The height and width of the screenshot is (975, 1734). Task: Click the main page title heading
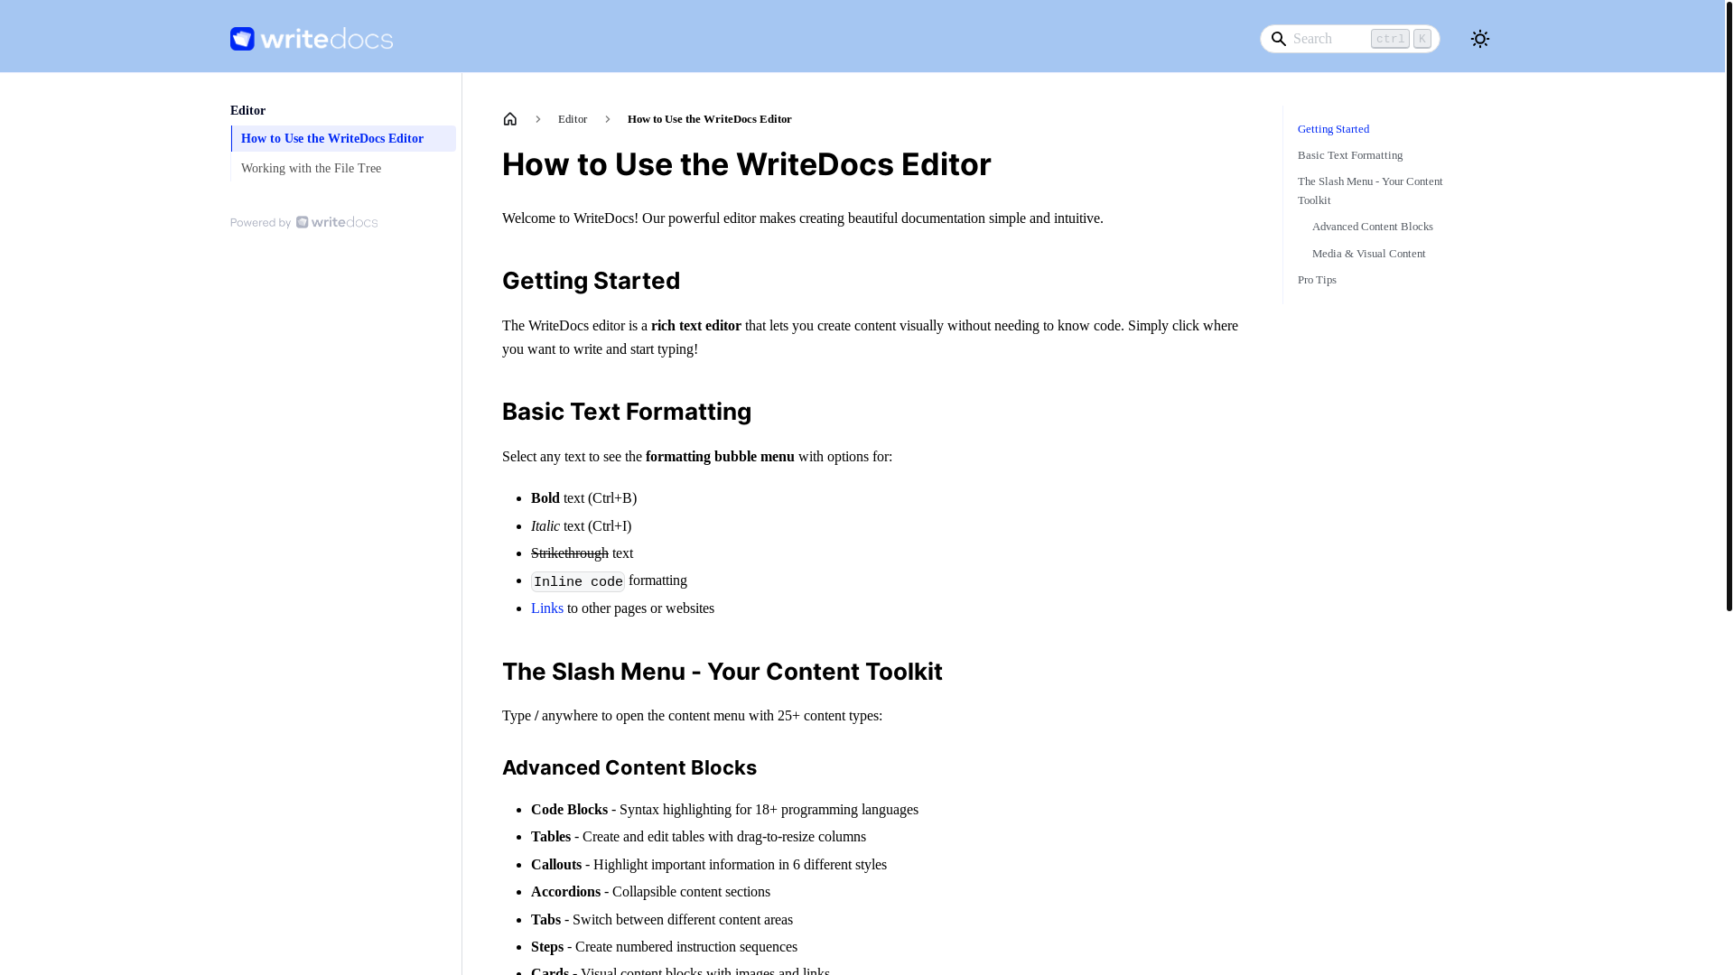747,164
